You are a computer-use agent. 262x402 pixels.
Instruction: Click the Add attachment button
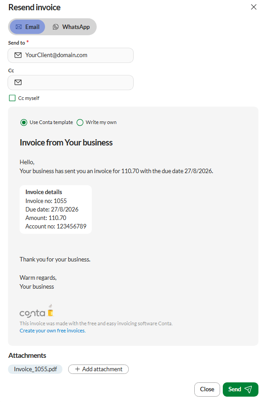(98, 369)
